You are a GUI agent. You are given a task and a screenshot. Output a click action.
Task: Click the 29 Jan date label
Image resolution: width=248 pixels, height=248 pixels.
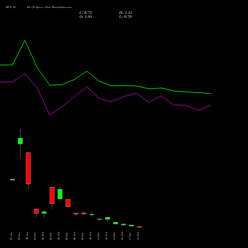tap(19, 236)
